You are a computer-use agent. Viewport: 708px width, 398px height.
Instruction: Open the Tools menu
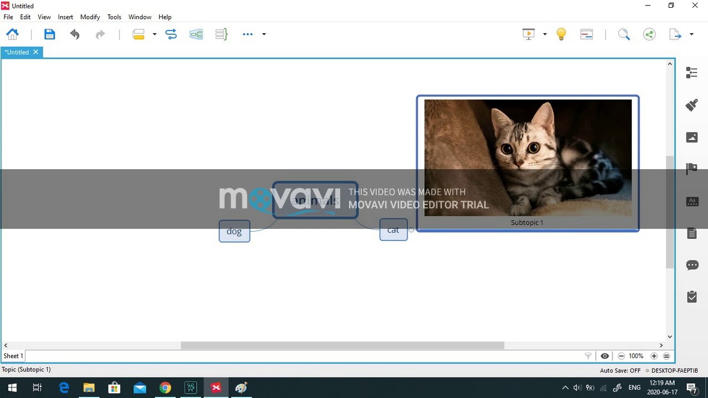[x=114, y=17]
